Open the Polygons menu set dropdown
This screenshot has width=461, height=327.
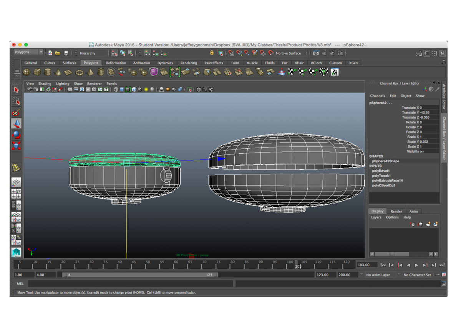[x=28, y=53]
